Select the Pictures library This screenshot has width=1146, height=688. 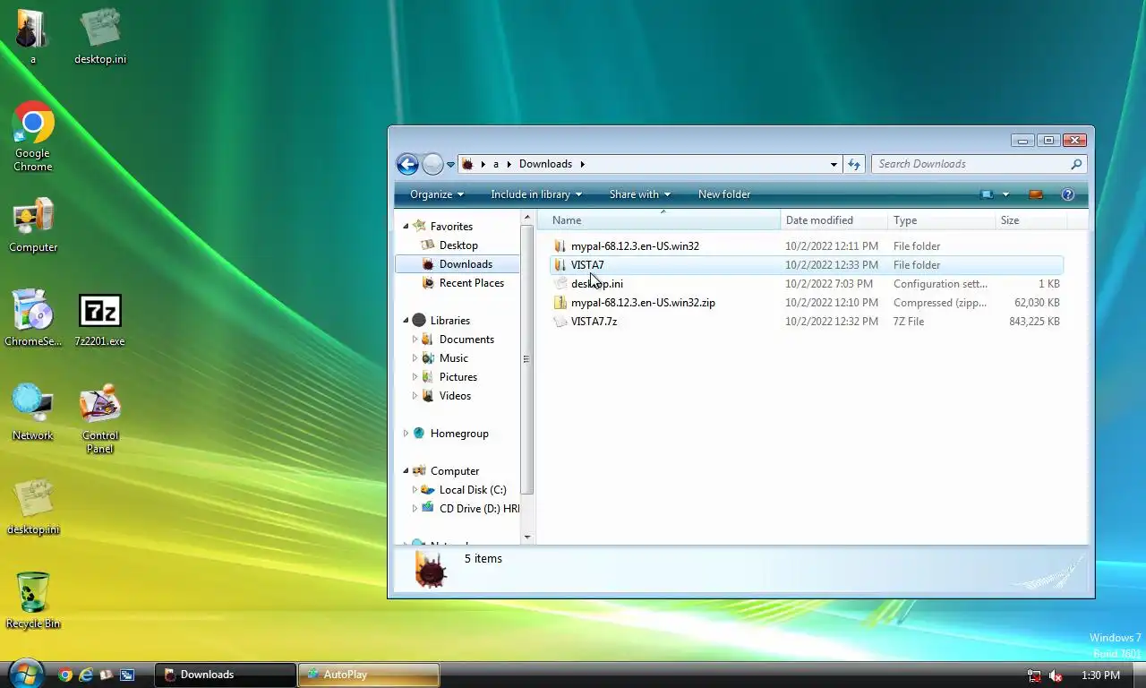click(x=458, y=377)
